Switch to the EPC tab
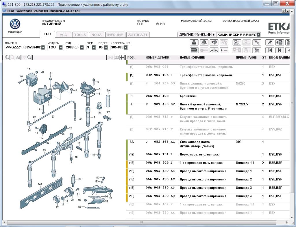Image resolution: width=296 pixels, height=227 pixels. point(47,34)
